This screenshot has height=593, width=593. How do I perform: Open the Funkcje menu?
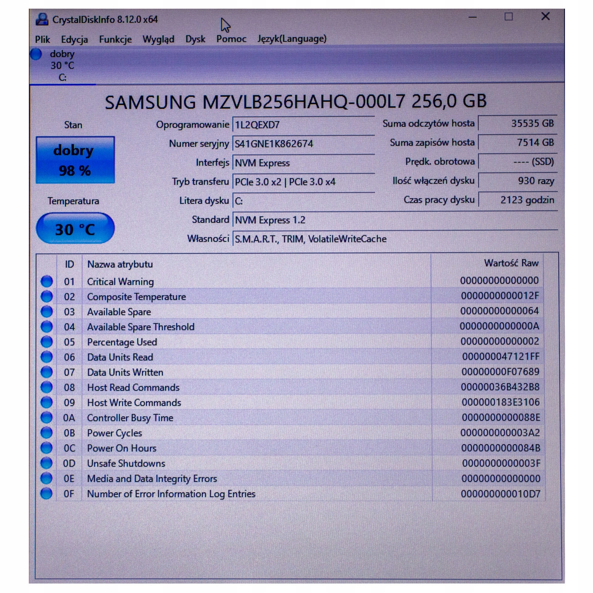[x=115, y=39]
